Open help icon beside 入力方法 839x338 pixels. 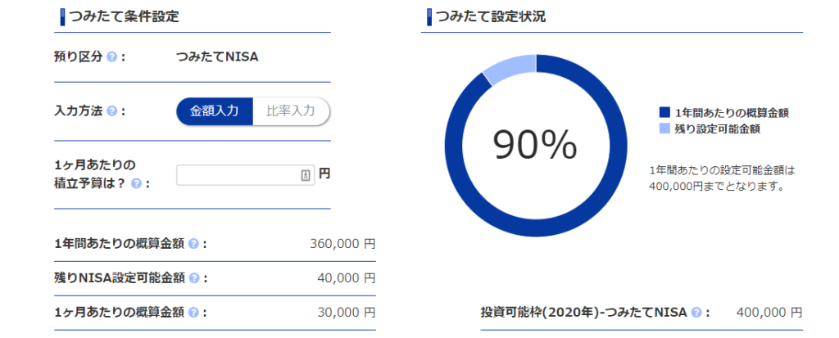tap(111, 111)
